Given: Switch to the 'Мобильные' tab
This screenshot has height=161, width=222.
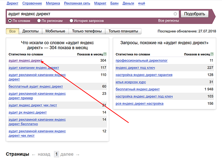Looking at the screenshot, I should (x=55, y=31).
